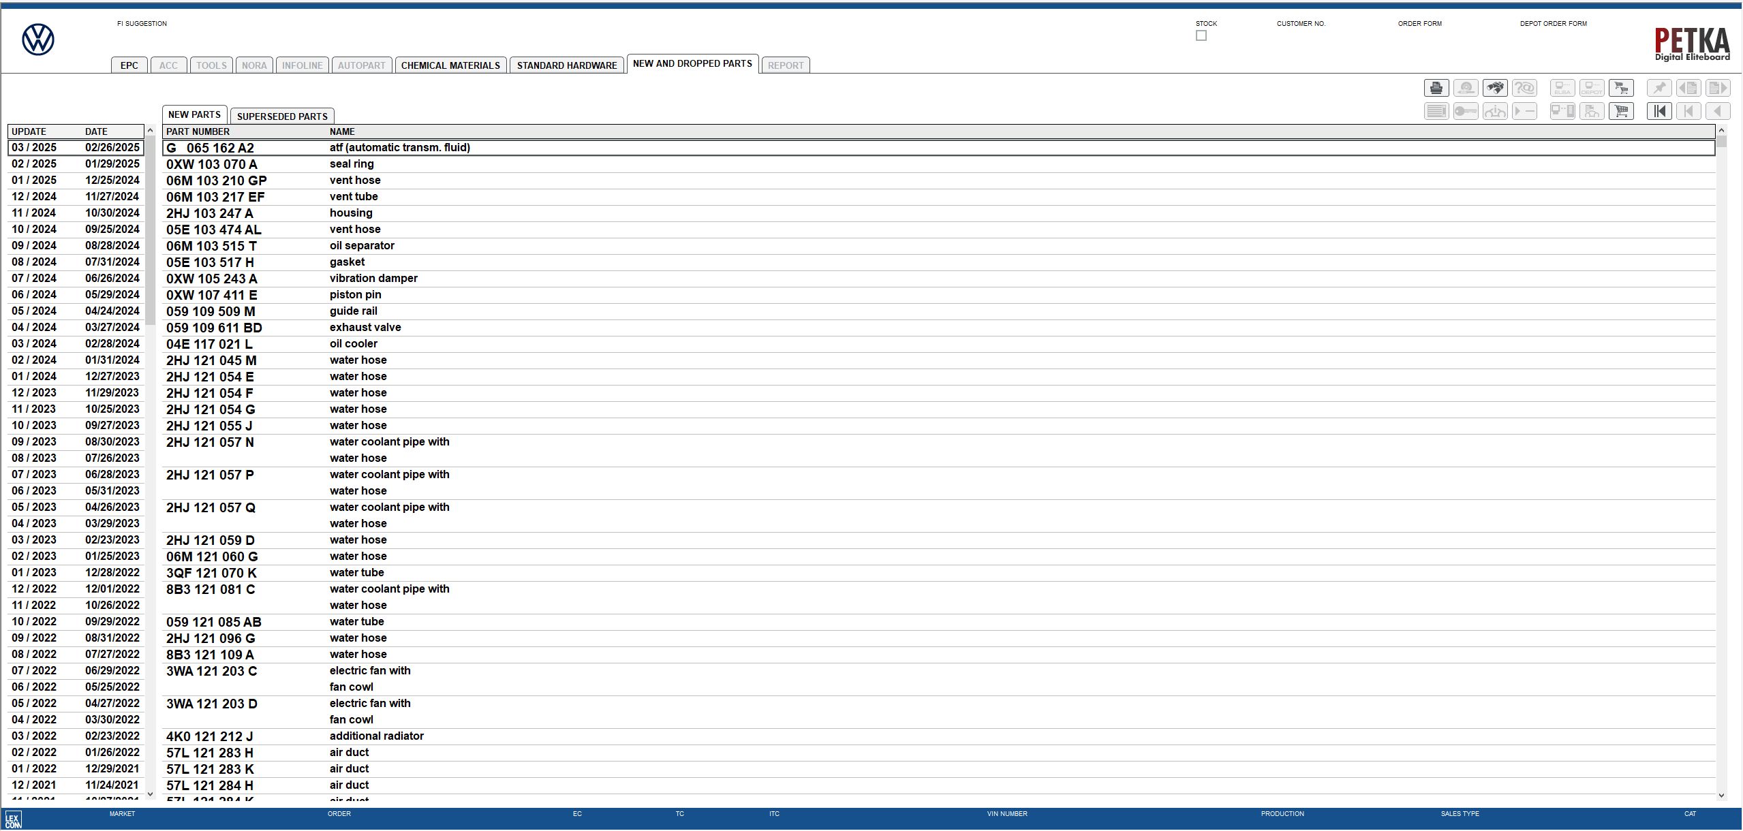
Task: Open the CHEMICAL MATERIALS tab
Action: [450, 65]
